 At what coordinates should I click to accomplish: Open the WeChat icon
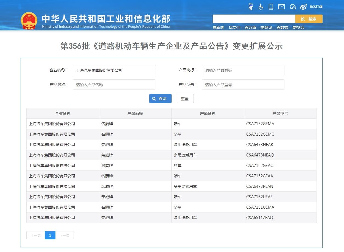pyautogui.click(x=293, y=7)
